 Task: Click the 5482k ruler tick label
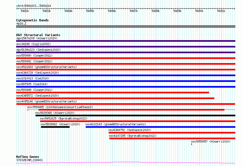coord(25,11)
